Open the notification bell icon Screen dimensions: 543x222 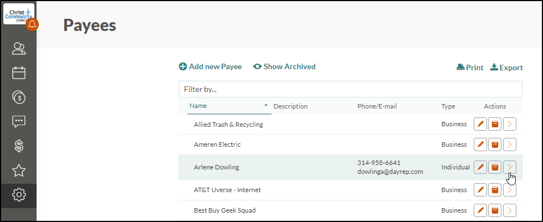[x=32, y=24]
